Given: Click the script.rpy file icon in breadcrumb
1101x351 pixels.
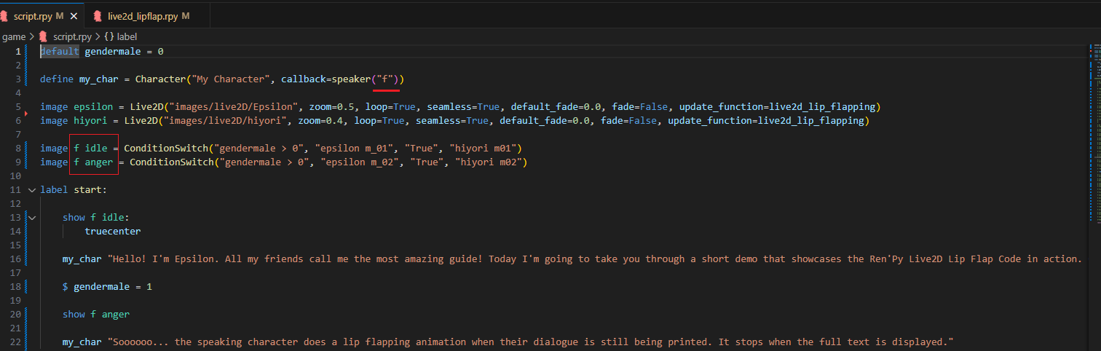Looking at the screenshot, I should (x=43, y=36).
